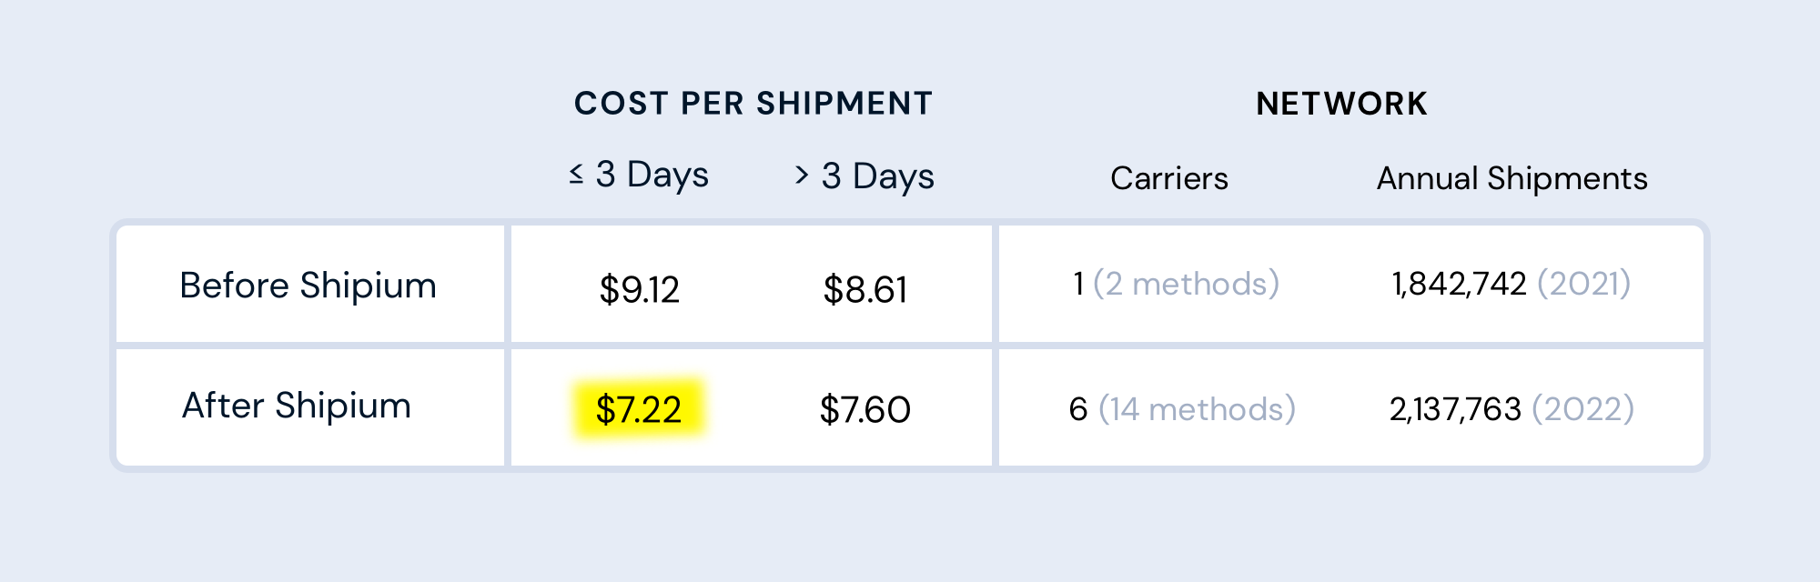Click the $9.12 cost value
The width and height of the screenshot is (1820, 582).
tap(639, 290)
